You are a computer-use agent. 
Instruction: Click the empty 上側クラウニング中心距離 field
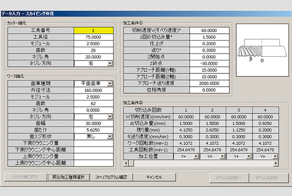tap(93, 163)
